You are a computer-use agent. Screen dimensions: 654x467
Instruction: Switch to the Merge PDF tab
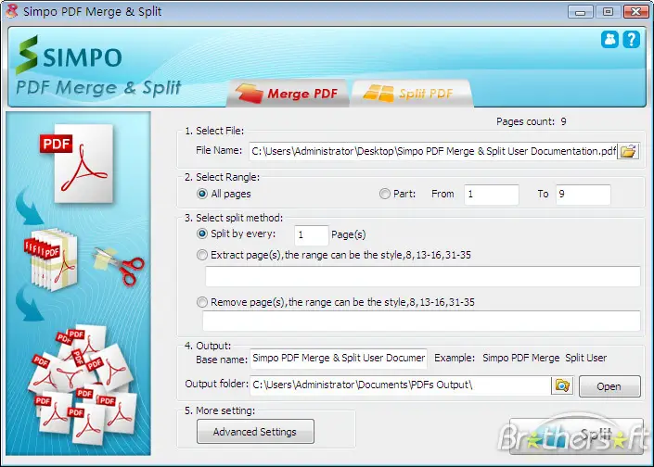[288, 94]
